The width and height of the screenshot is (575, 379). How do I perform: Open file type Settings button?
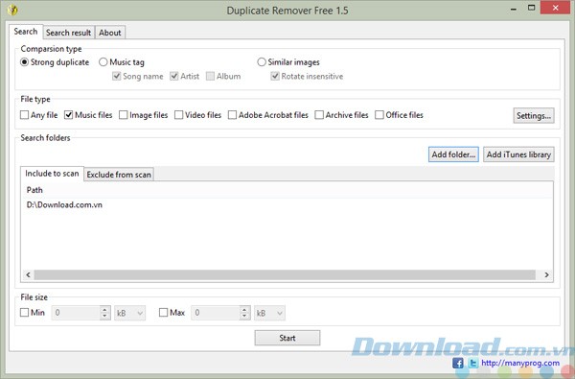point(534,116)
